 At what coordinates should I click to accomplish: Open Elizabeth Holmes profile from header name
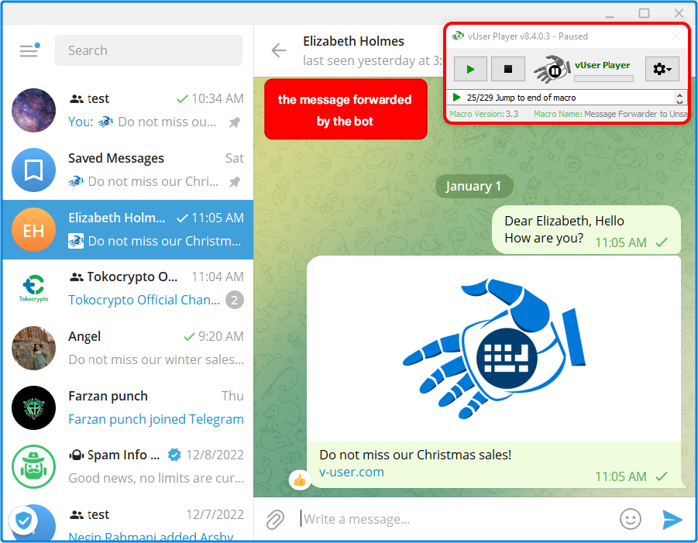(x=353, y=41)
